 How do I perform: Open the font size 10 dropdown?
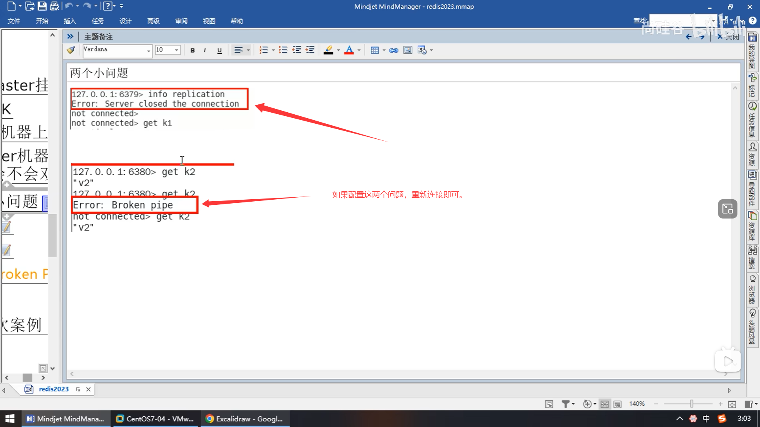177,50
